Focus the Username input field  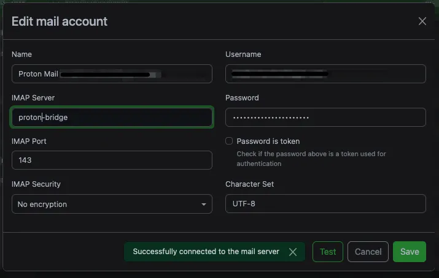(x=325, y=73)
